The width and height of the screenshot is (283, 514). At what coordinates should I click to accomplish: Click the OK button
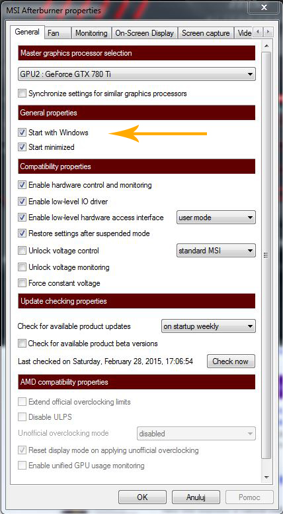[142, 497]
